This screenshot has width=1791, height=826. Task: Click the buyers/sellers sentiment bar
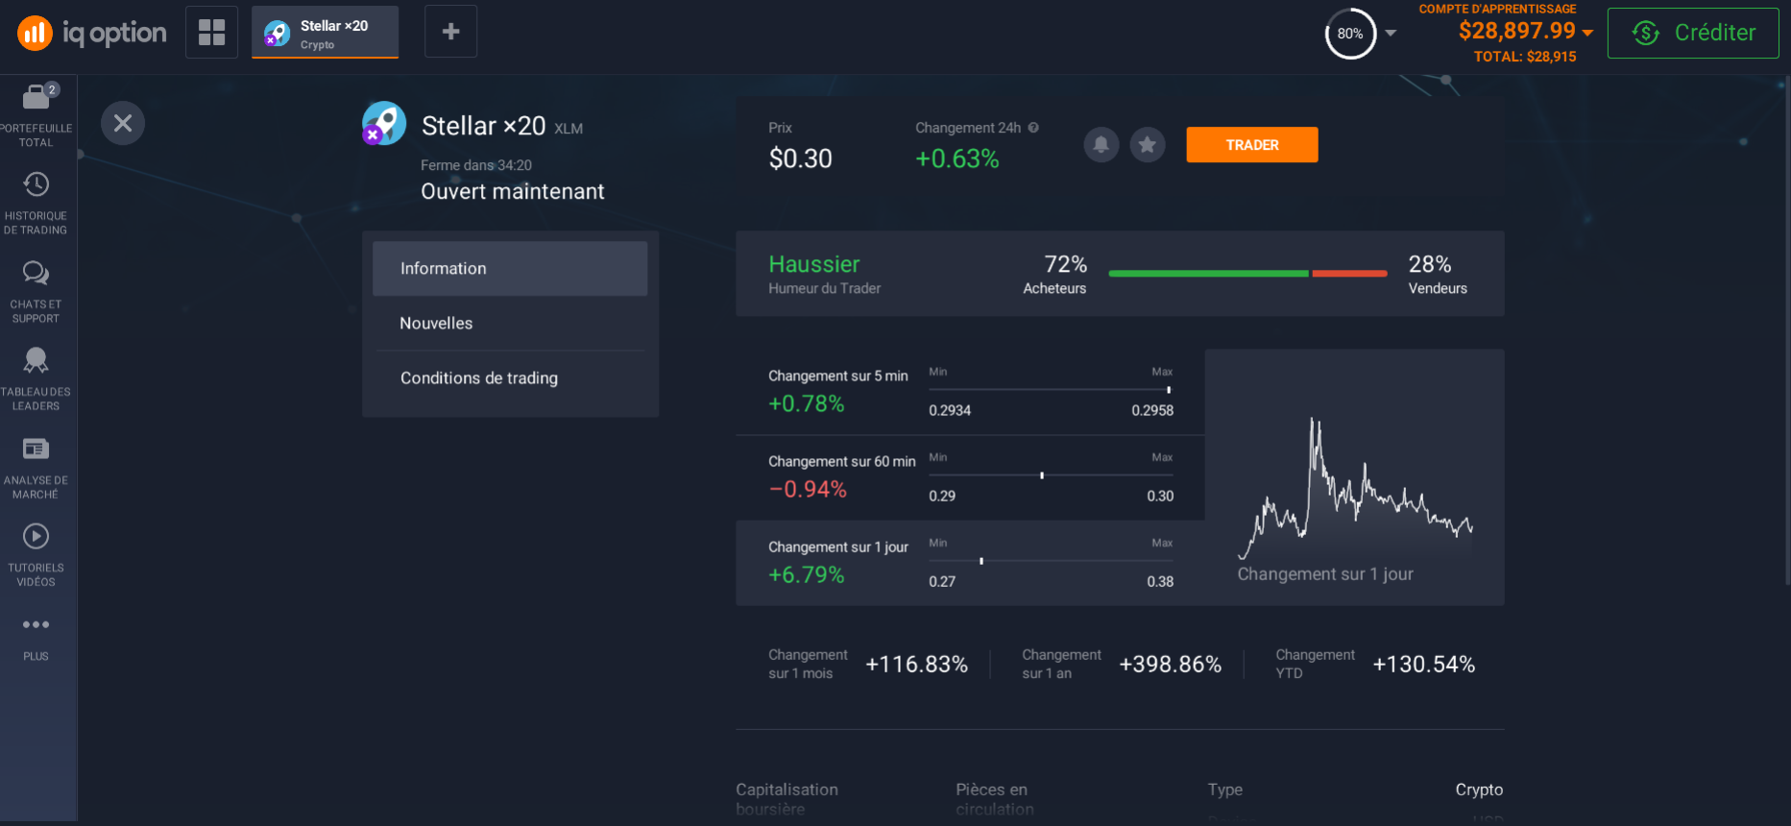[1247, 274]
